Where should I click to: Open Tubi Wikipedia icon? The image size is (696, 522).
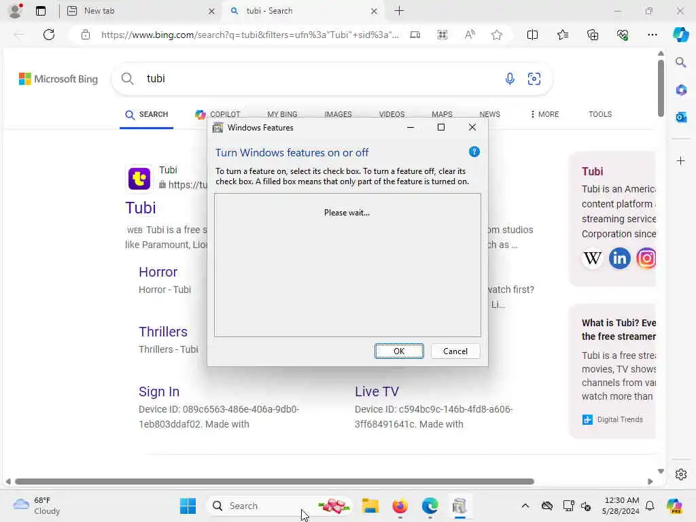click(x=592, y=258)
